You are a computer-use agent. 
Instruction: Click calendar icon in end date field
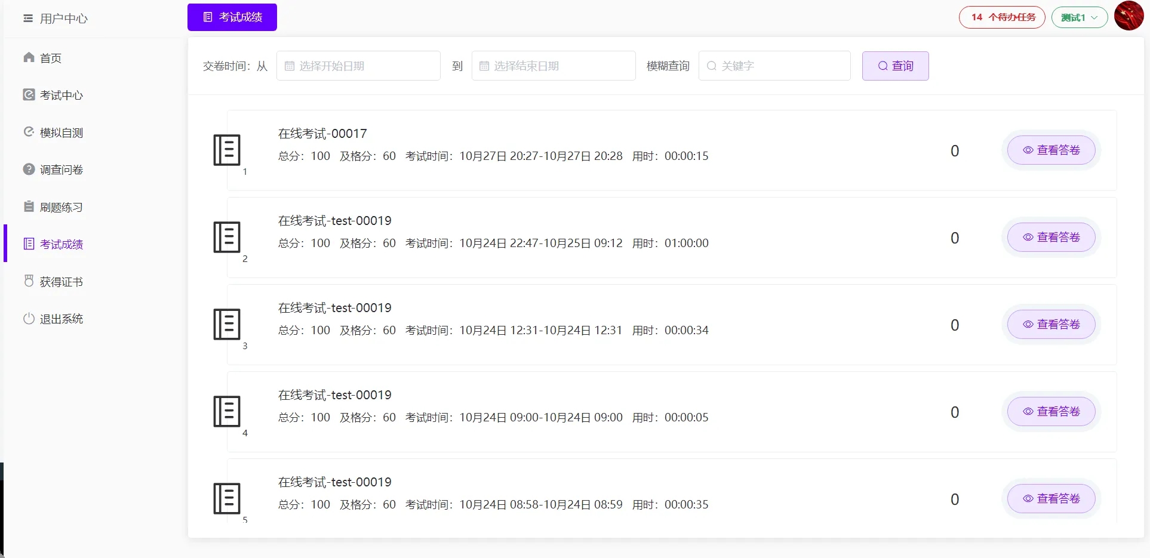484,66
